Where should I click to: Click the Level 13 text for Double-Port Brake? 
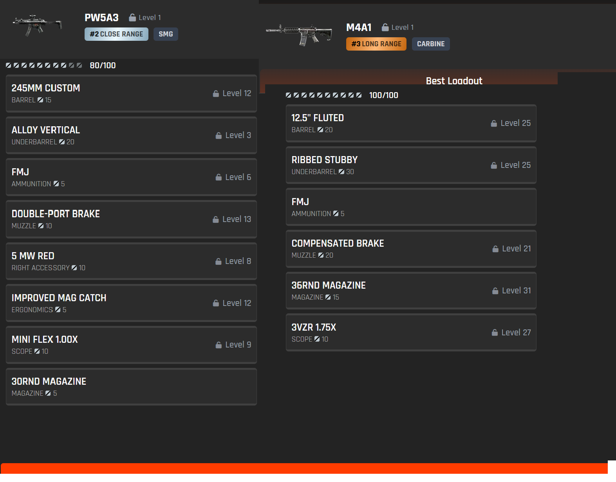click(237, 219)
